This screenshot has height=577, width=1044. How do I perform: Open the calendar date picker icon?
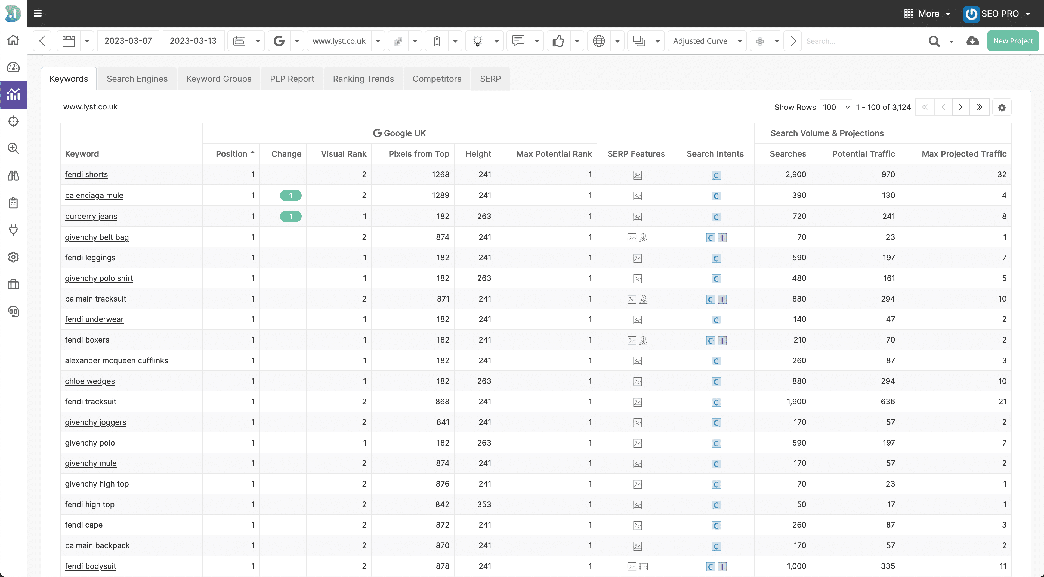click(x=69, y=41)
